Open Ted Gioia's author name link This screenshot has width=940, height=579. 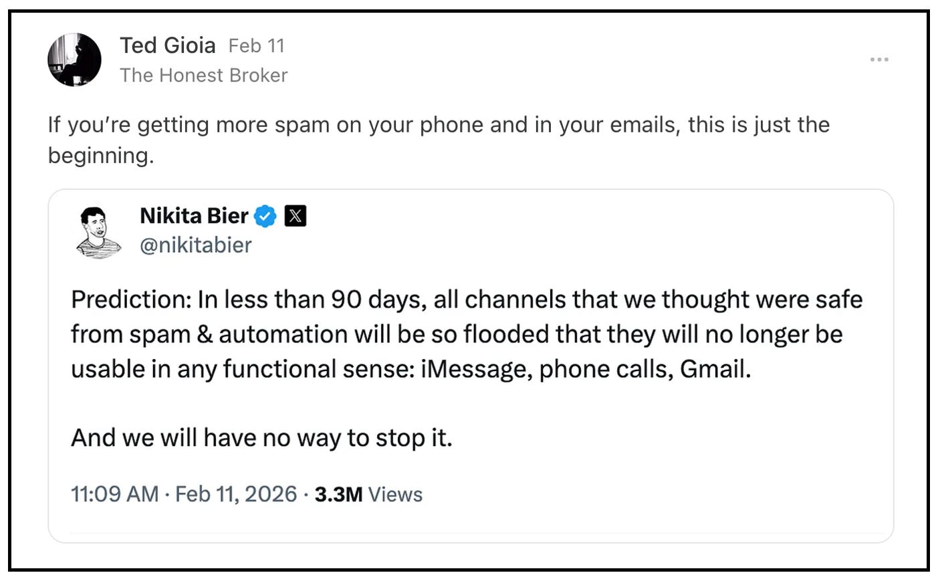(x=168, y=45)
